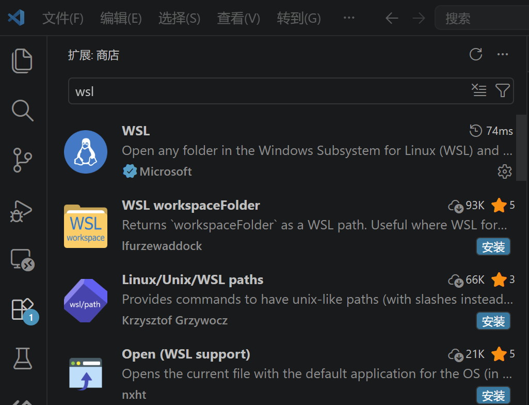Click Open (WSL support) star rating
Image resolution: width=529 pixels, height=405 pixels.
tap(503, 354)
